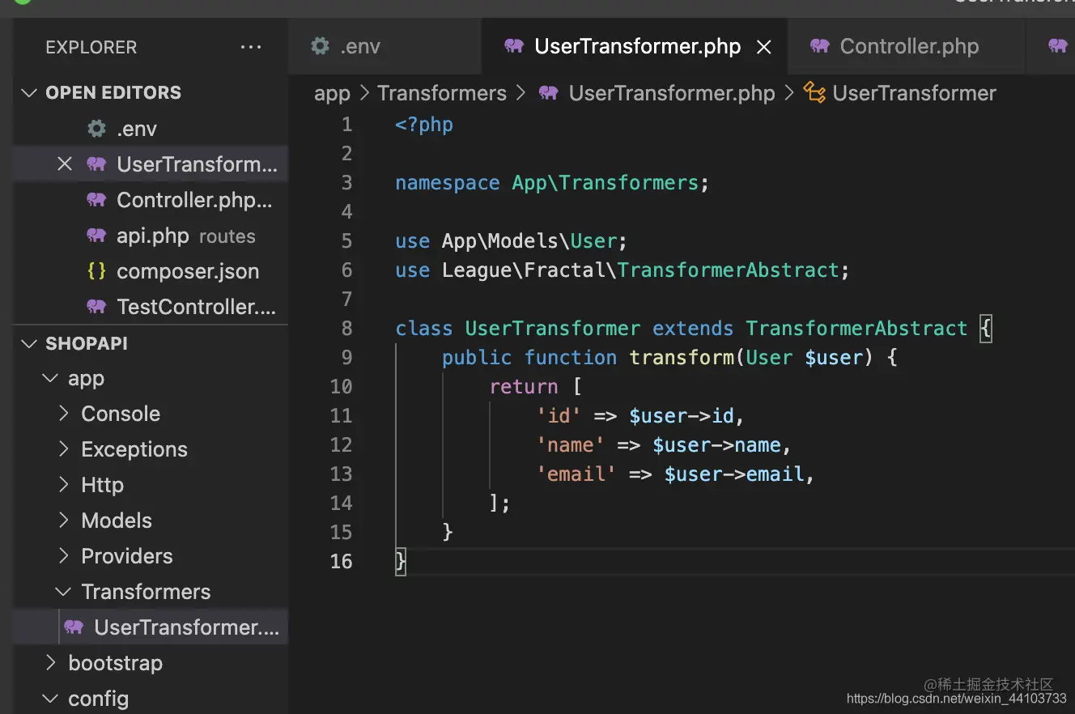
Task: Click the Transformers breadcrumb segment
Action: [x=442, y=93]
